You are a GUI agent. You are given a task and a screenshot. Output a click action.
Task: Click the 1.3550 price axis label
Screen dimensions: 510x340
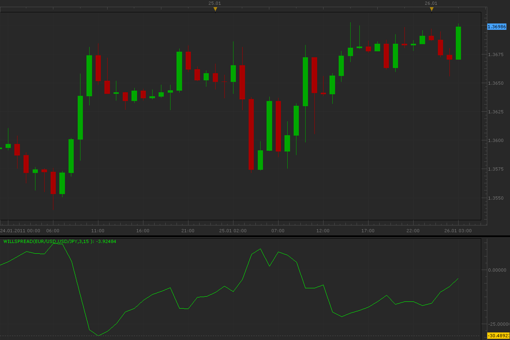[x=496, y=198]
